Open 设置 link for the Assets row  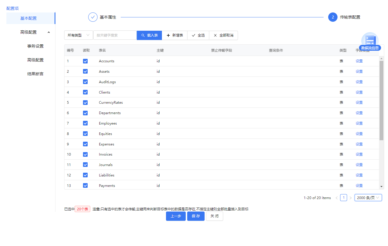tap(359, 71)
